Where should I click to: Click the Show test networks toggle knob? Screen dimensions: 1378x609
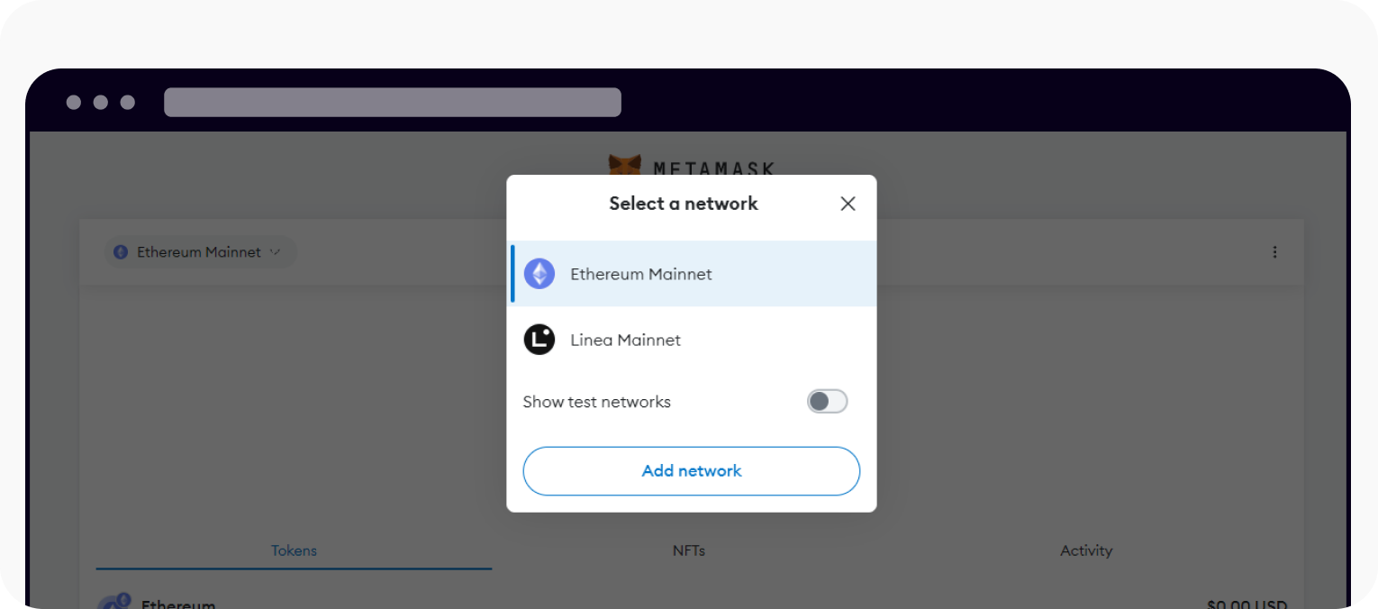pyautogui.click(x=820, y=401)
